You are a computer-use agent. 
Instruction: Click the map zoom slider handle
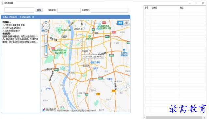(x=46, y=44)
